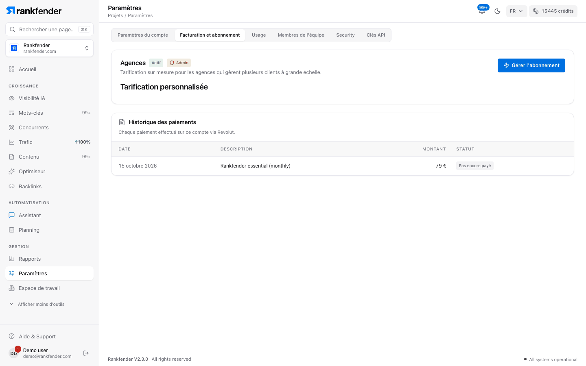The height and width of the screenshot is (366, 586).
Task: Click the Paramètres sliders icon
Action: click(11, 273)
